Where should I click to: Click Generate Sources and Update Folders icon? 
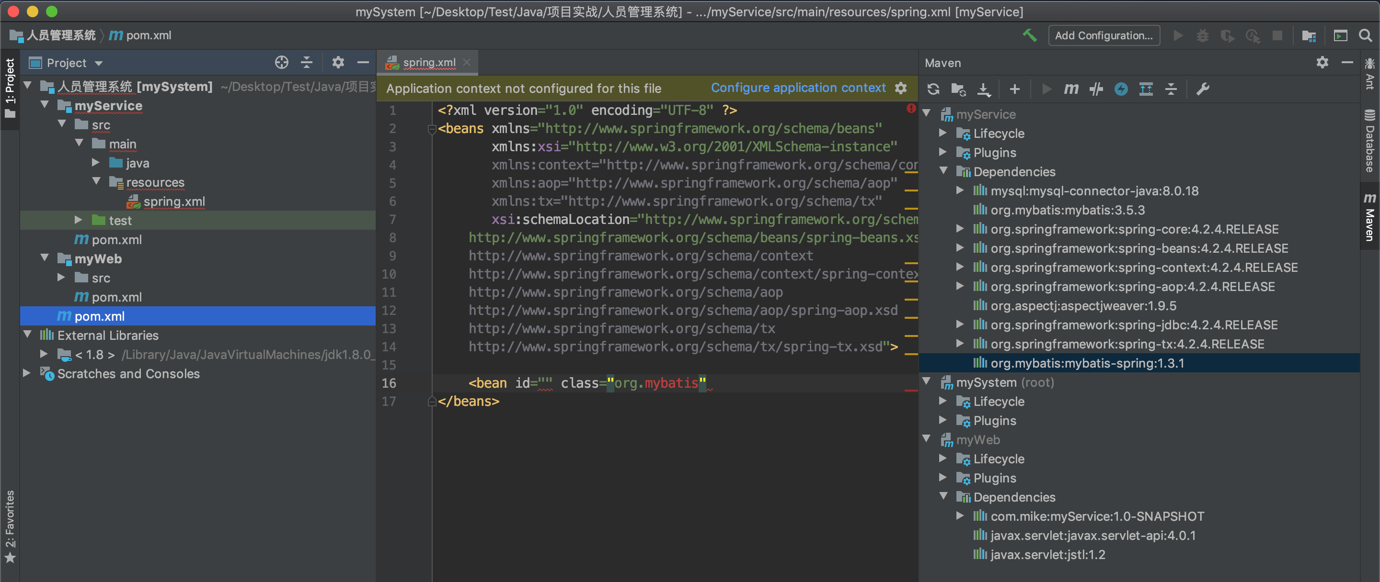[958, 89]
